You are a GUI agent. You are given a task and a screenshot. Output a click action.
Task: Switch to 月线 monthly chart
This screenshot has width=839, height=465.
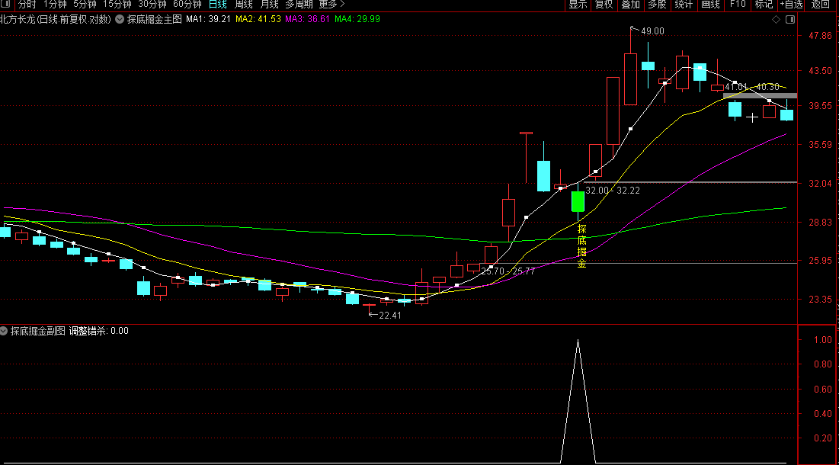coord(269,5)
